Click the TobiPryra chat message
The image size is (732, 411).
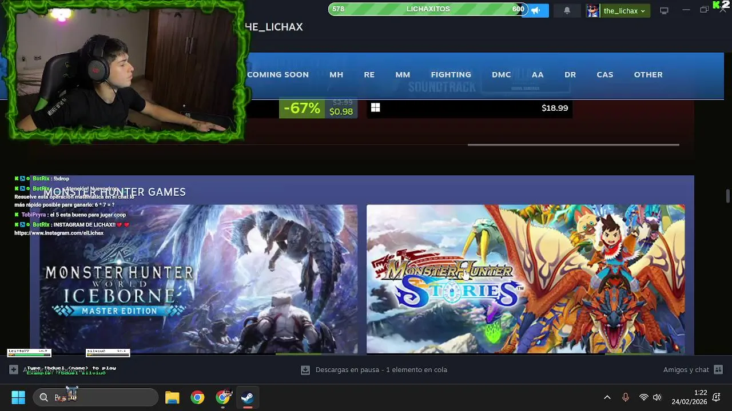[71, 215]
